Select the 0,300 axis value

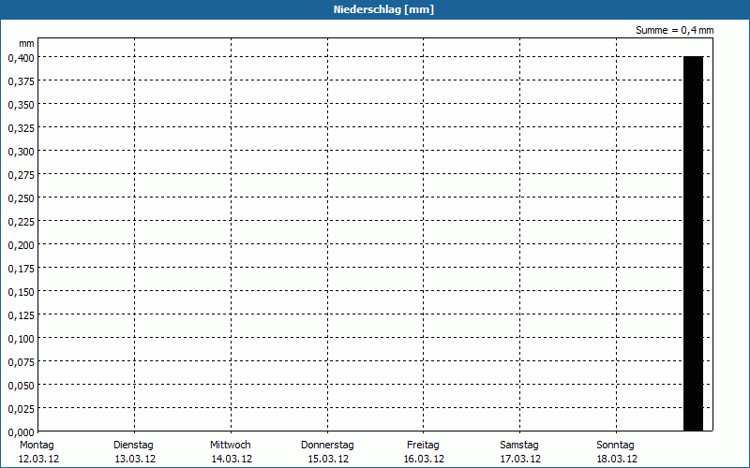(x=21, y=152)
